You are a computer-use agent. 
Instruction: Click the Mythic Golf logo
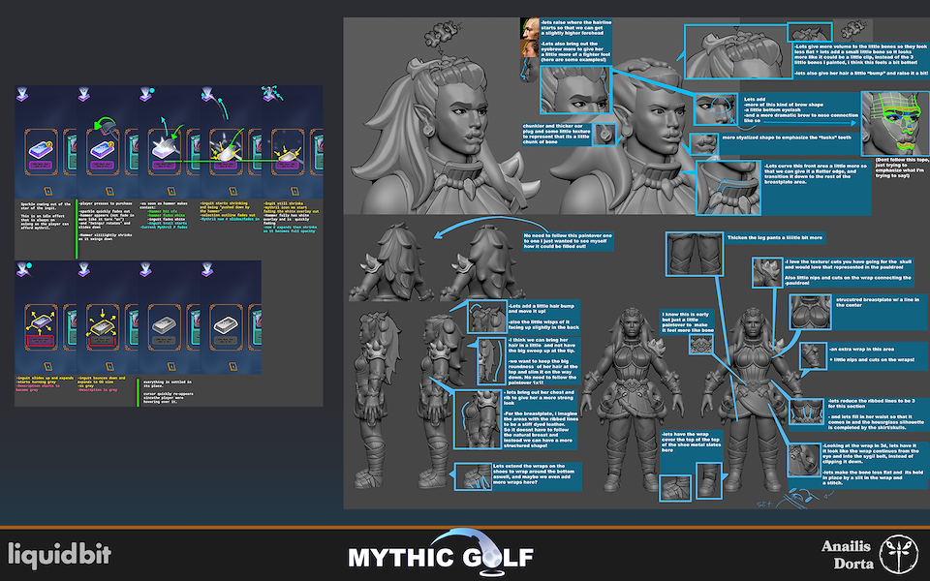tap(442, 553)
